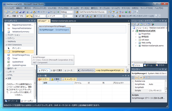
Task: Toggle categorized view in Properties panel
Action: click(133, 77)
